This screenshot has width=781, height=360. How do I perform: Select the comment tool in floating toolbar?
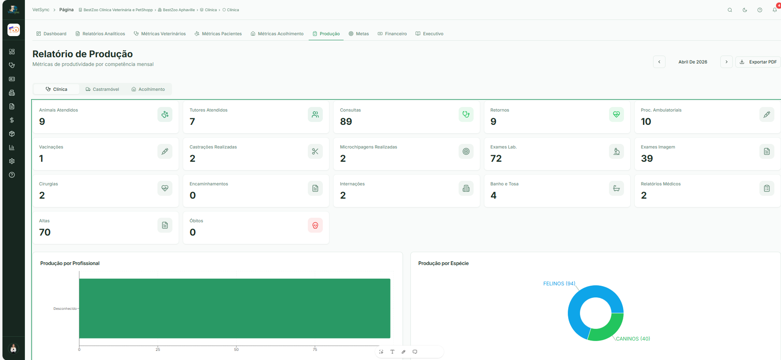415,352
